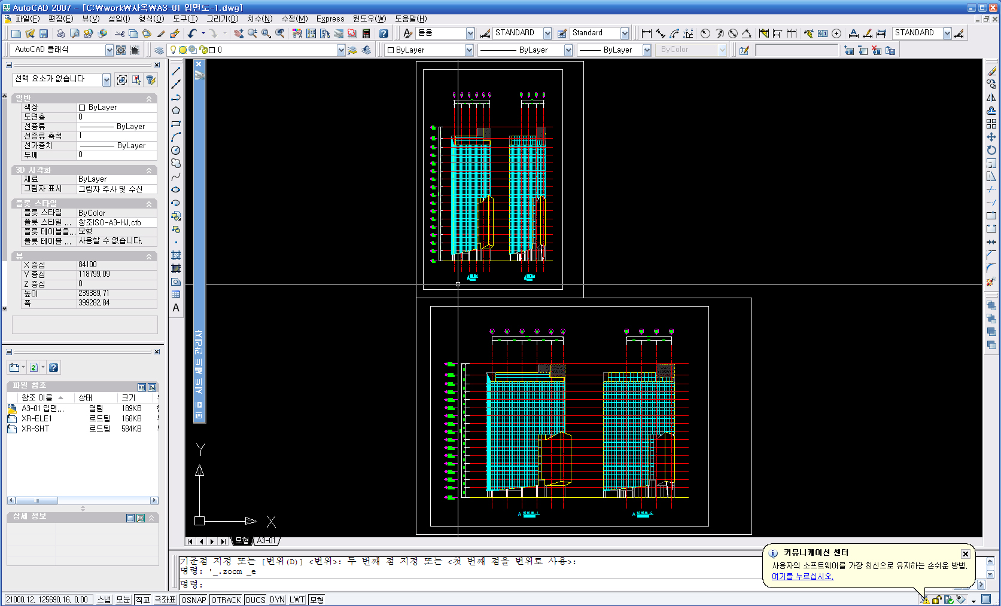Select the Line draw tool
Viewport: 1001px width, 606px height.
point(176,71)
